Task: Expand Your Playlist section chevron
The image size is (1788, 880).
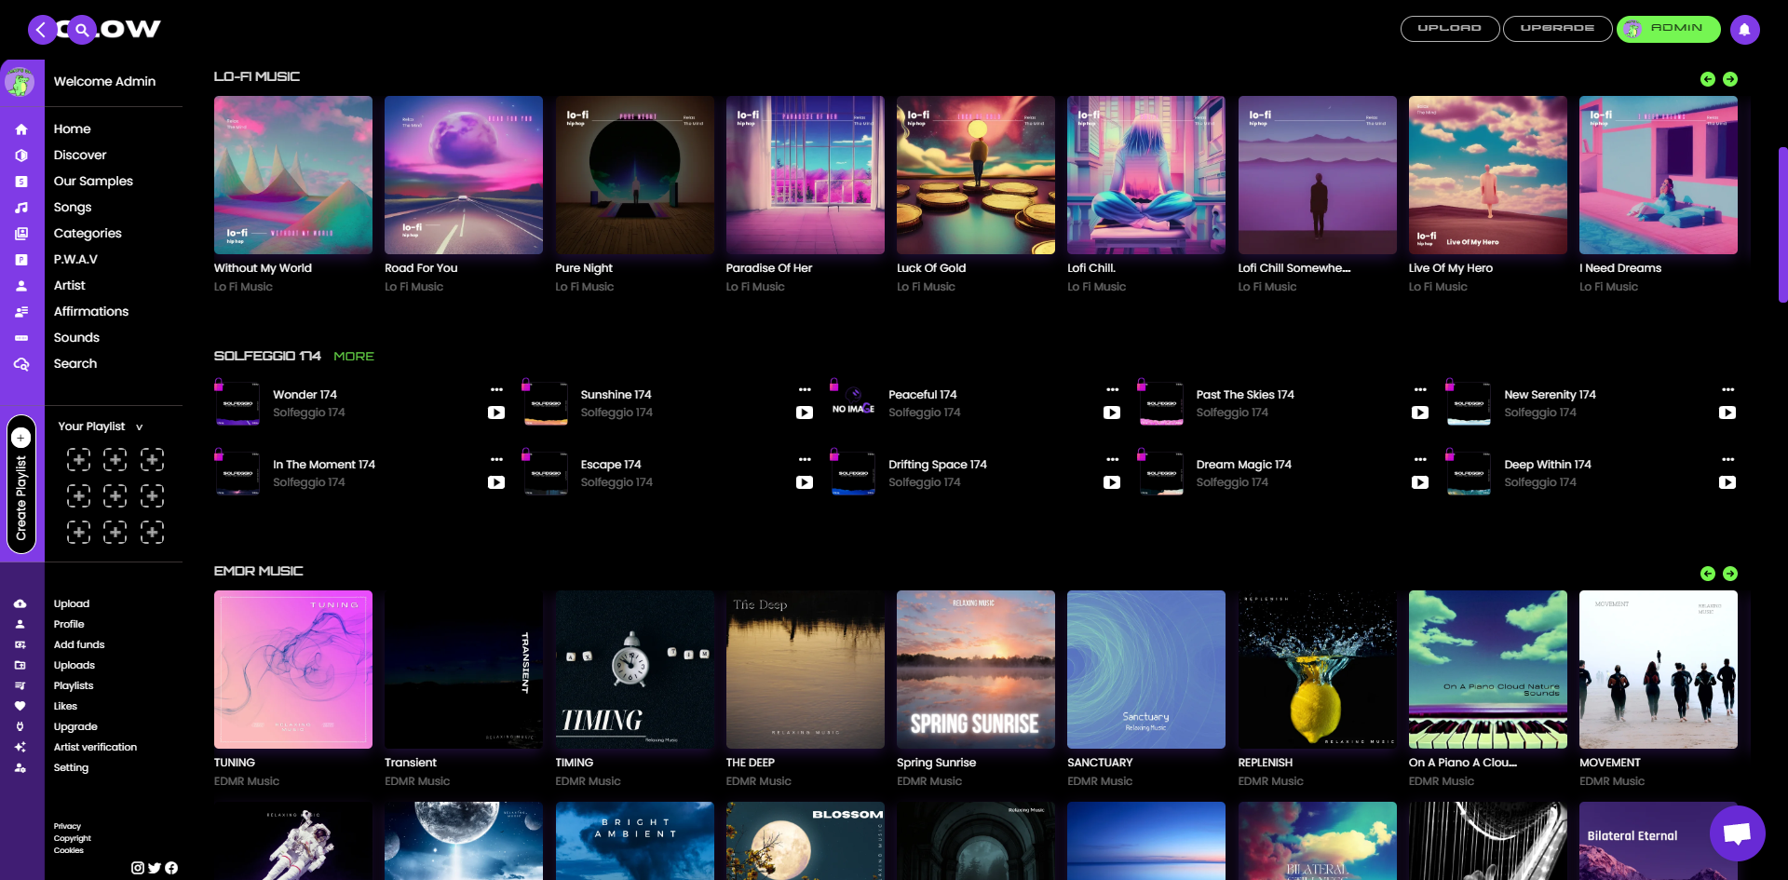Action: point(139,426)
